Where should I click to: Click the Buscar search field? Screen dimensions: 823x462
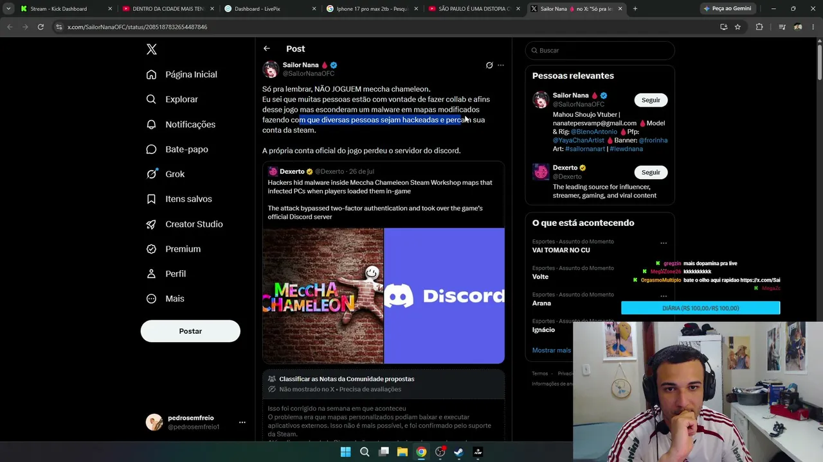[x=600, y=50]
